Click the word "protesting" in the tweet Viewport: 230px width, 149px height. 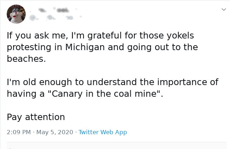29,47
